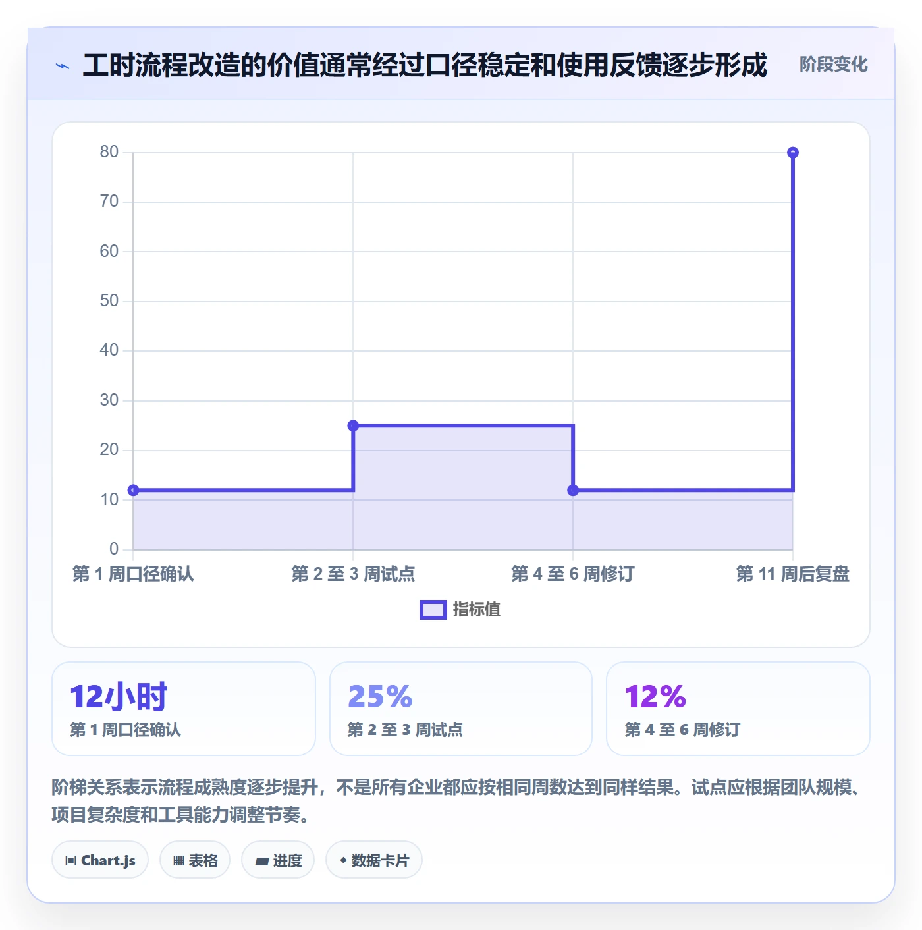Click the 阶段变化 badge in header
The width and height of the screenshot is (922, 930).
(833, 65)
